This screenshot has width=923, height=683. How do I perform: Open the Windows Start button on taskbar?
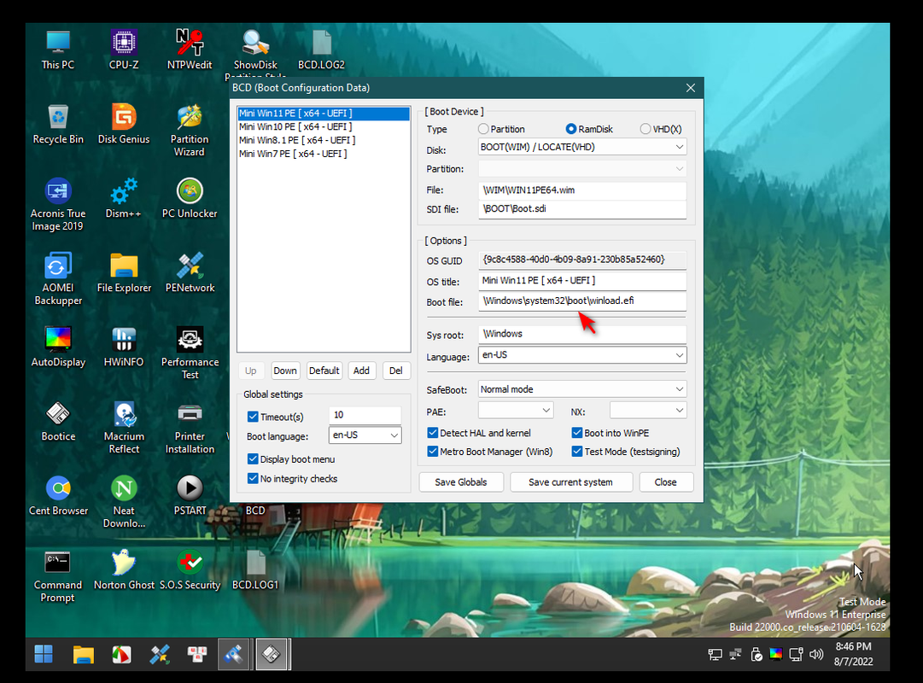[44, 654]
